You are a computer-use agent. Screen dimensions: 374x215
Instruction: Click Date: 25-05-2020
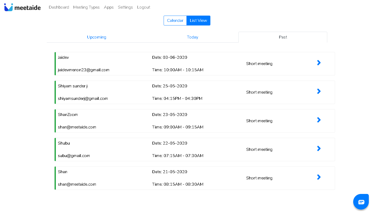coord(170,86)
